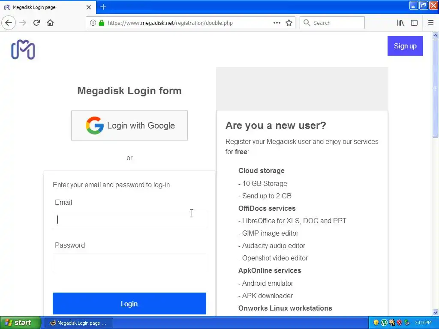The width and height of the screenshot is (439, 329).
Task: Close the Megadisk Login page tab
Action: click(88, 7)
